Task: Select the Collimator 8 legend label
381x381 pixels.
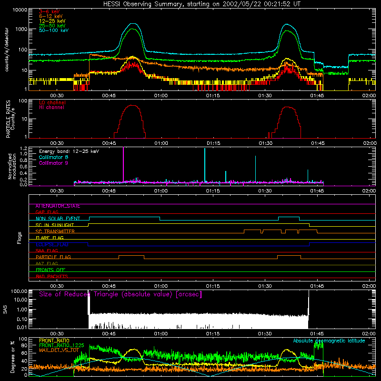Action: coord(53,157)
